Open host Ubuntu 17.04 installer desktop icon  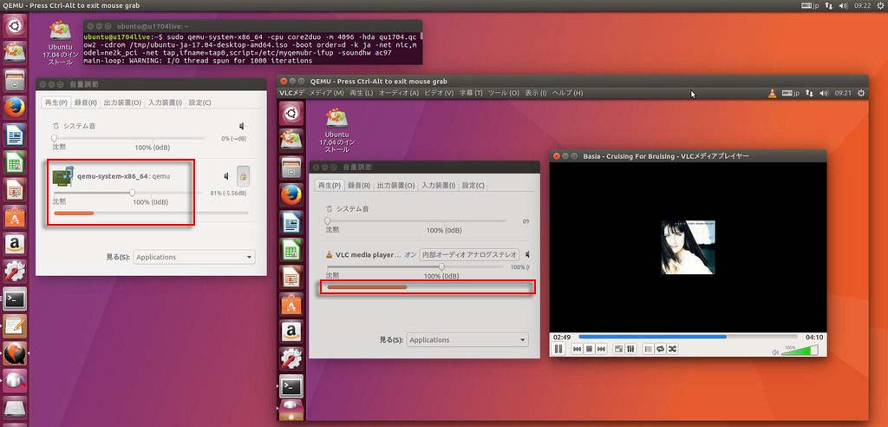tap(61, 43)
